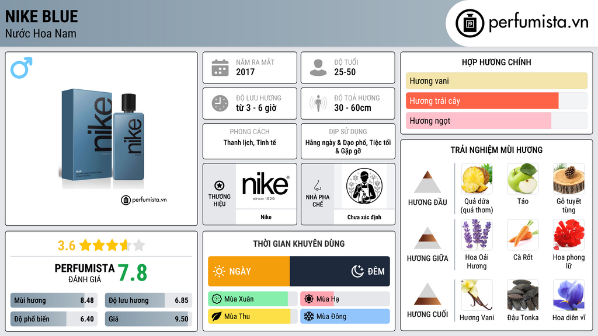This screenshot has width=598, height=336.
Task: Click the Nike Blue perfume bottle photo
Action: coord(102,139)
